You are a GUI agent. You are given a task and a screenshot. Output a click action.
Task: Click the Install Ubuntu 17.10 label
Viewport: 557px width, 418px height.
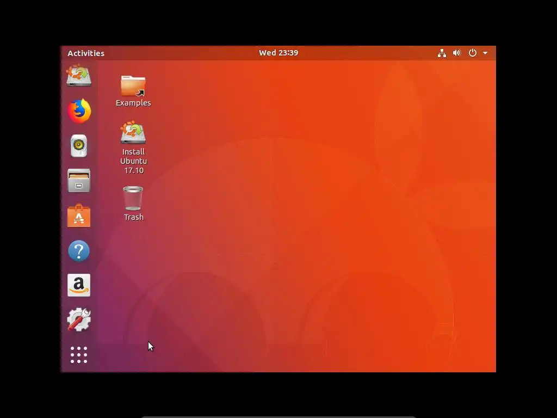133,161
